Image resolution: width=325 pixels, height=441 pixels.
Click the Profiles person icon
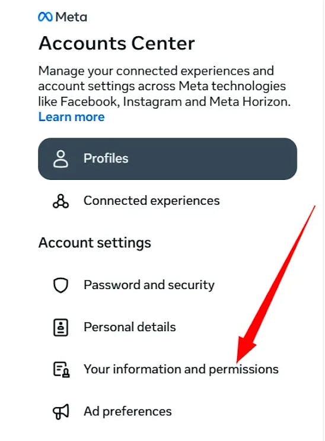click(60, 158)
